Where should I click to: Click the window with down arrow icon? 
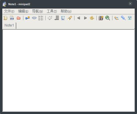pyautogui.click(x=130, y=18)
